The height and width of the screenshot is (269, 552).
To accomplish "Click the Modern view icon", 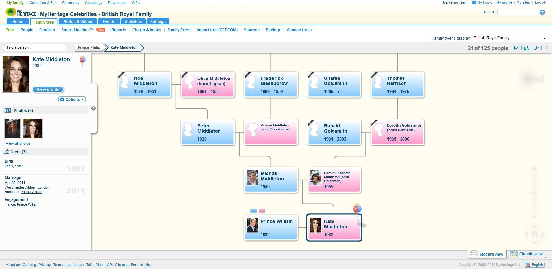I will coord(474,254).
